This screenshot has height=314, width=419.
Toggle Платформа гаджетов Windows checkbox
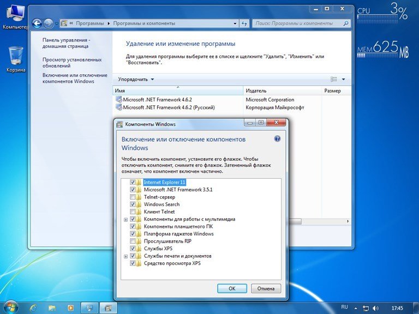[133, 234]
